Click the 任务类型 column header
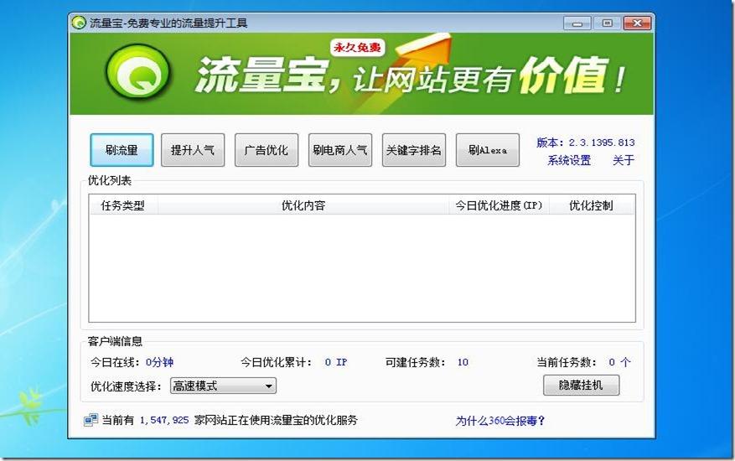The width and height of the screenshot is (735, 461). pos(123,205)
